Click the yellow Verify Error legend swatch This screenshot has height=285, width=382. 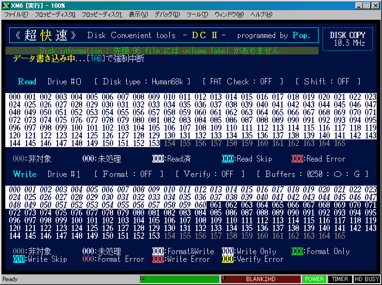point(228,259)
